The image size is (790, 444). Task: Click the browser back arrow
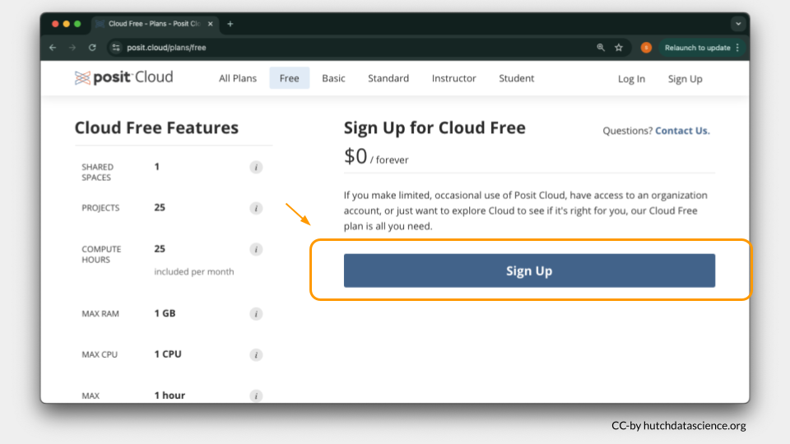[53, 48]
